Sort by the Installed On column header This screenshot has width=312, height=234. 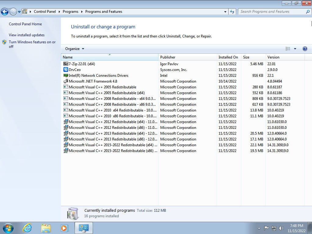(229, 57)
